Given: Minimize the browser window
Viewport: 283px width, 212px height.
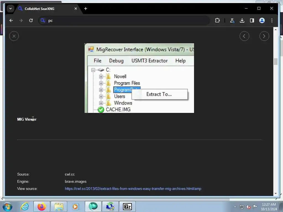Looking at the screenshot, I should [x=246, y=8].
